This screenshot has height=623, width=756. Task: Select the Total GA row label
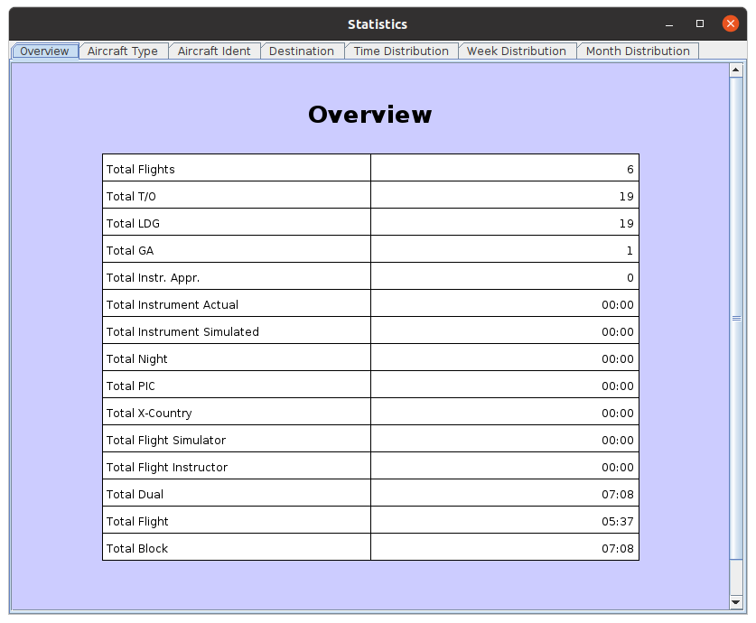click(x=130, y=250)
